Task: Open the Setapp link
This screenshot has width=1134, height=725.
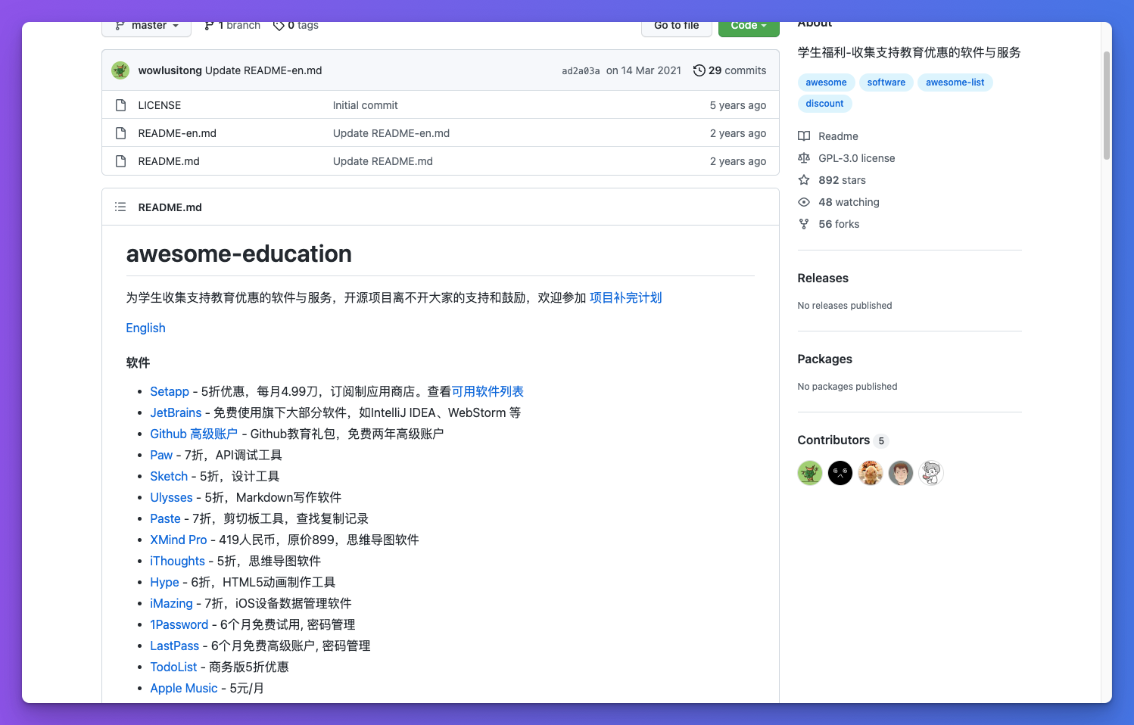Action: click(x=170, y=392)
